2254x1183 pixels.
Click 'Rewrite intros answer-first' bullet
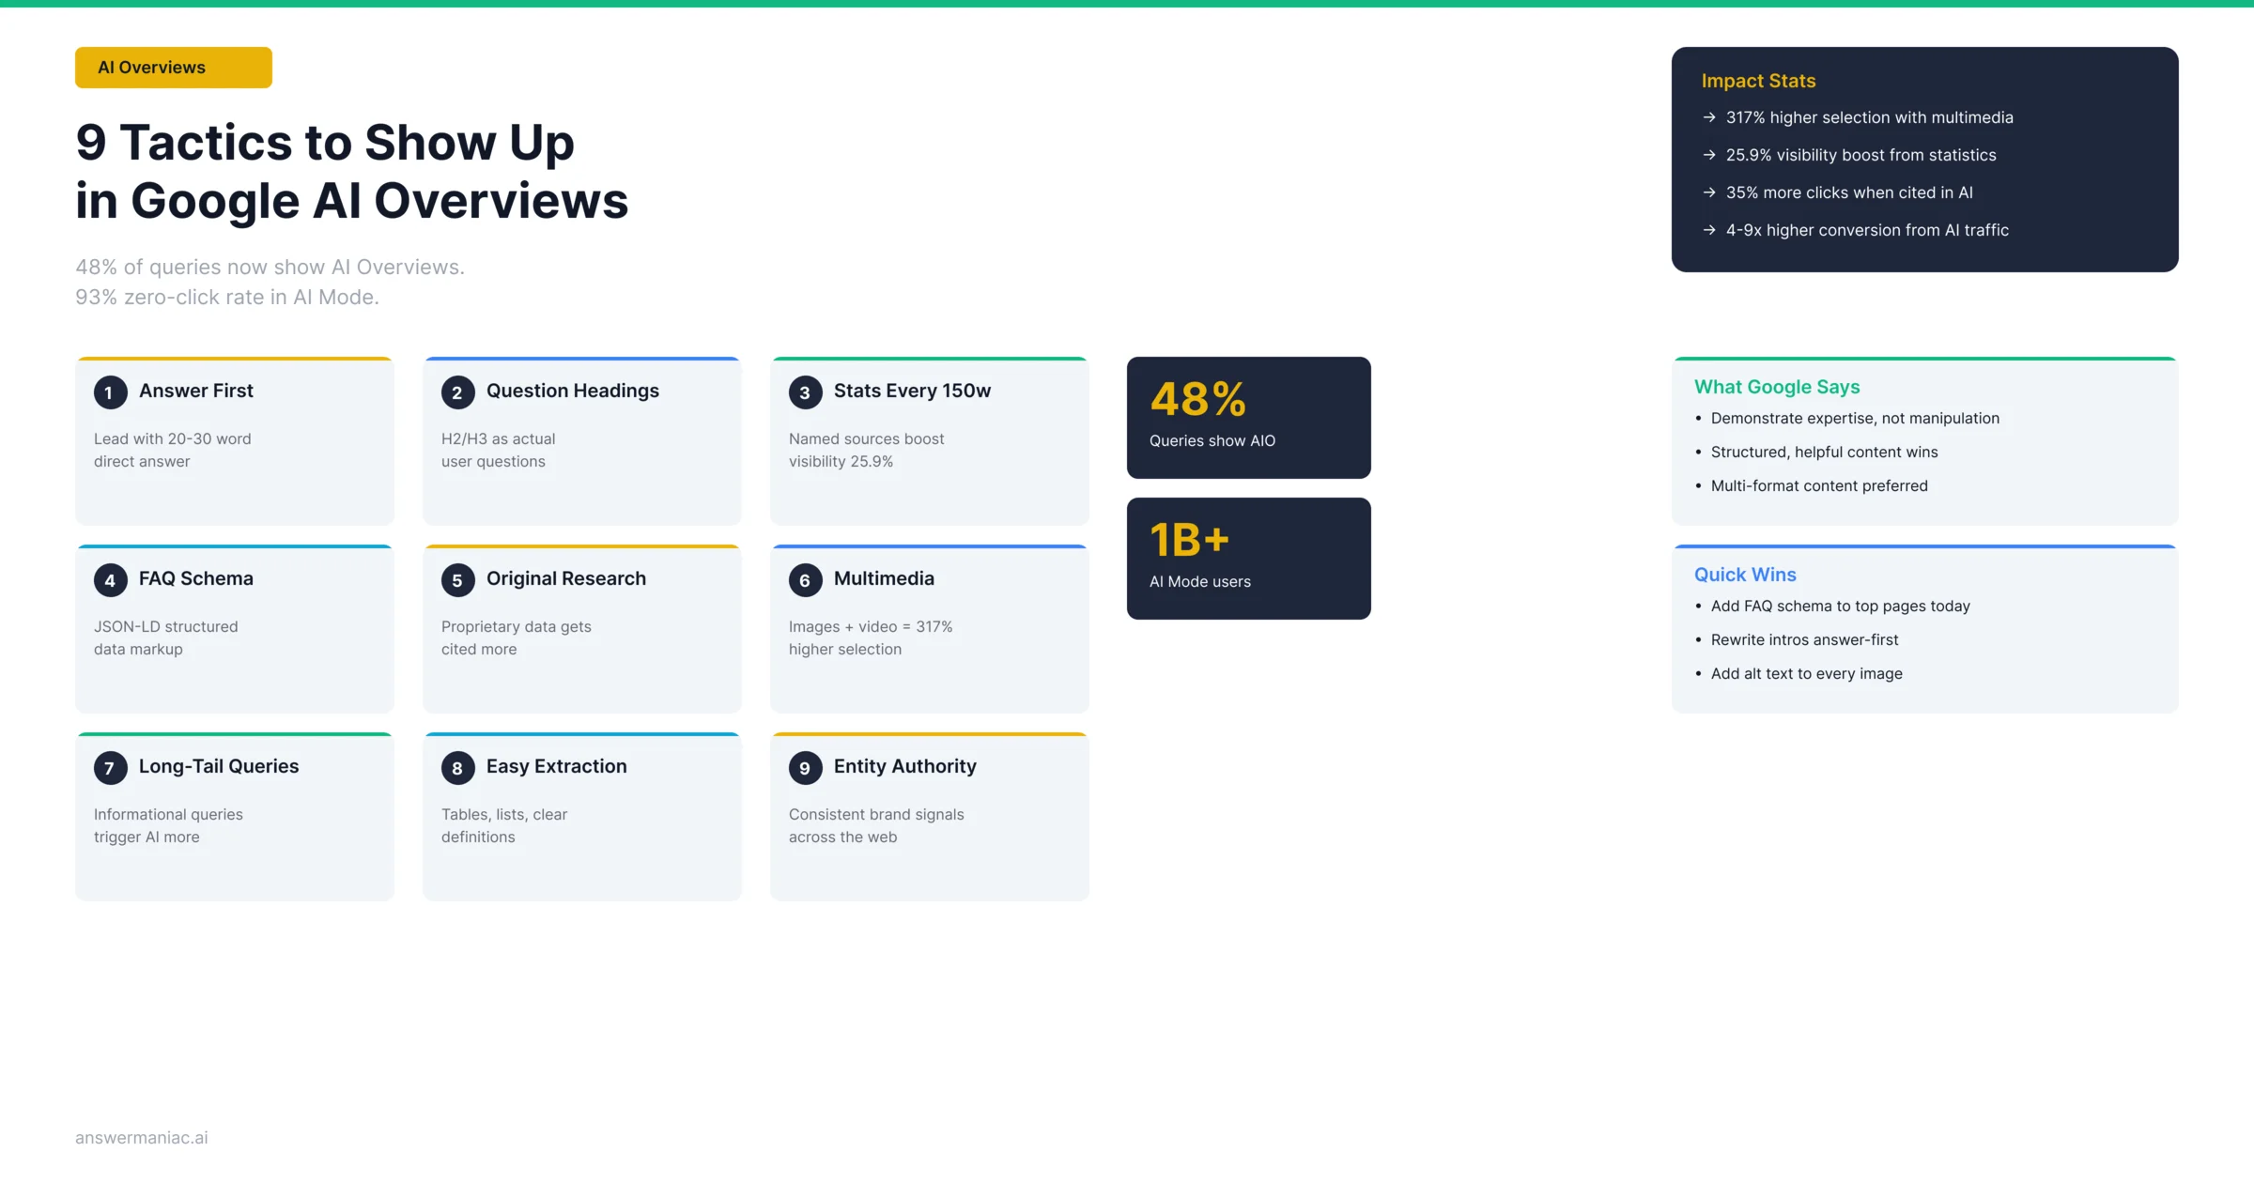click(1804, 640)
